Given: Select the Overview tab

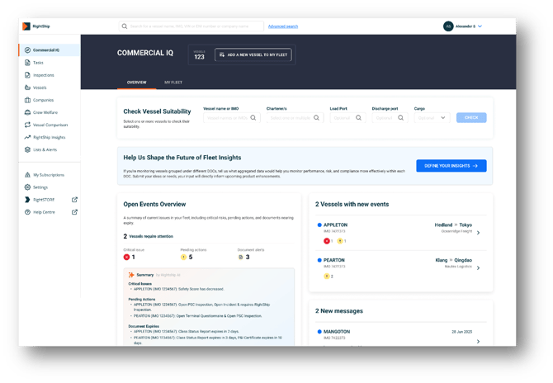Looking at the screenshot, I should coord(136,83).
